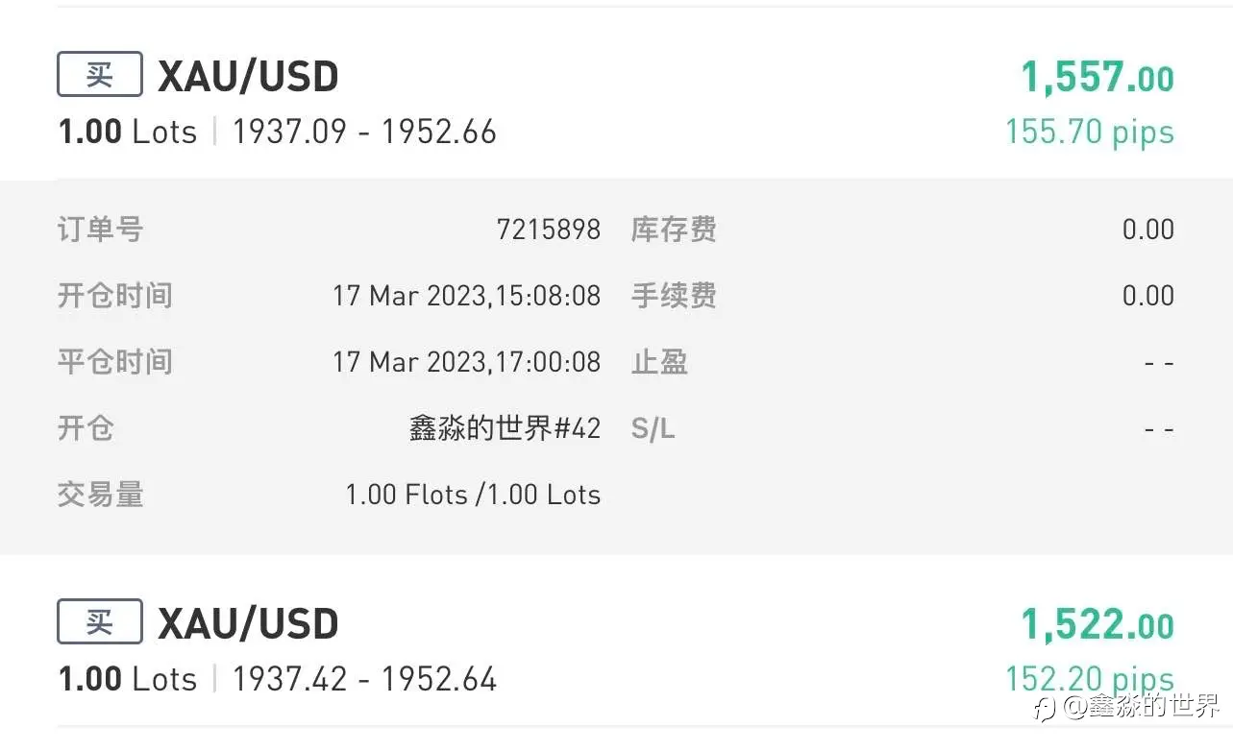Click the 1,557.00 profit amount
The width and height of the screenshot is (1233, 751).
[x=1097, y=78]
